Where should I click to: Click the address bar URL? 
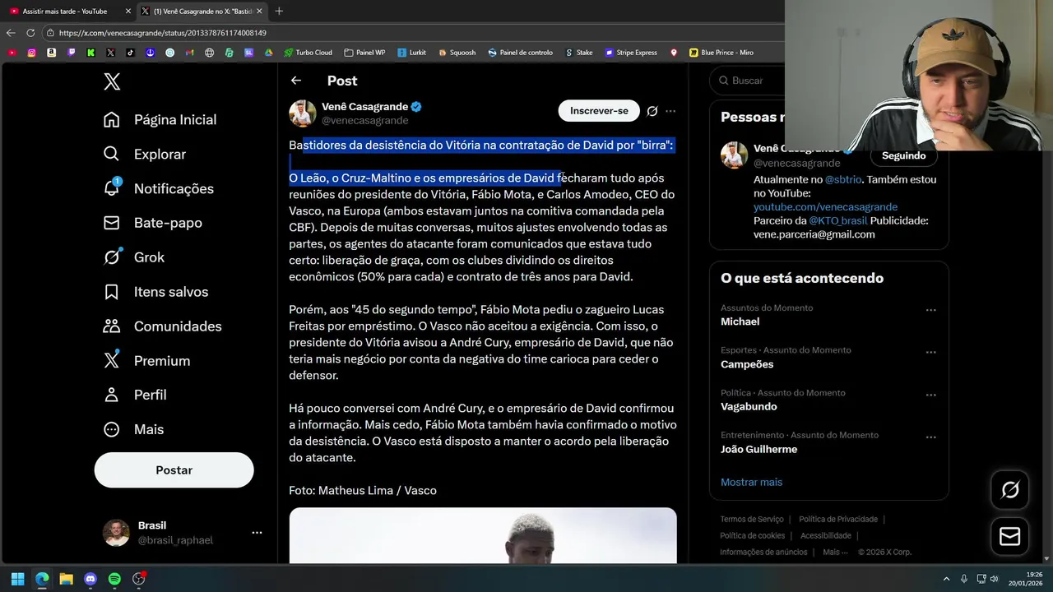coord(163,33)
